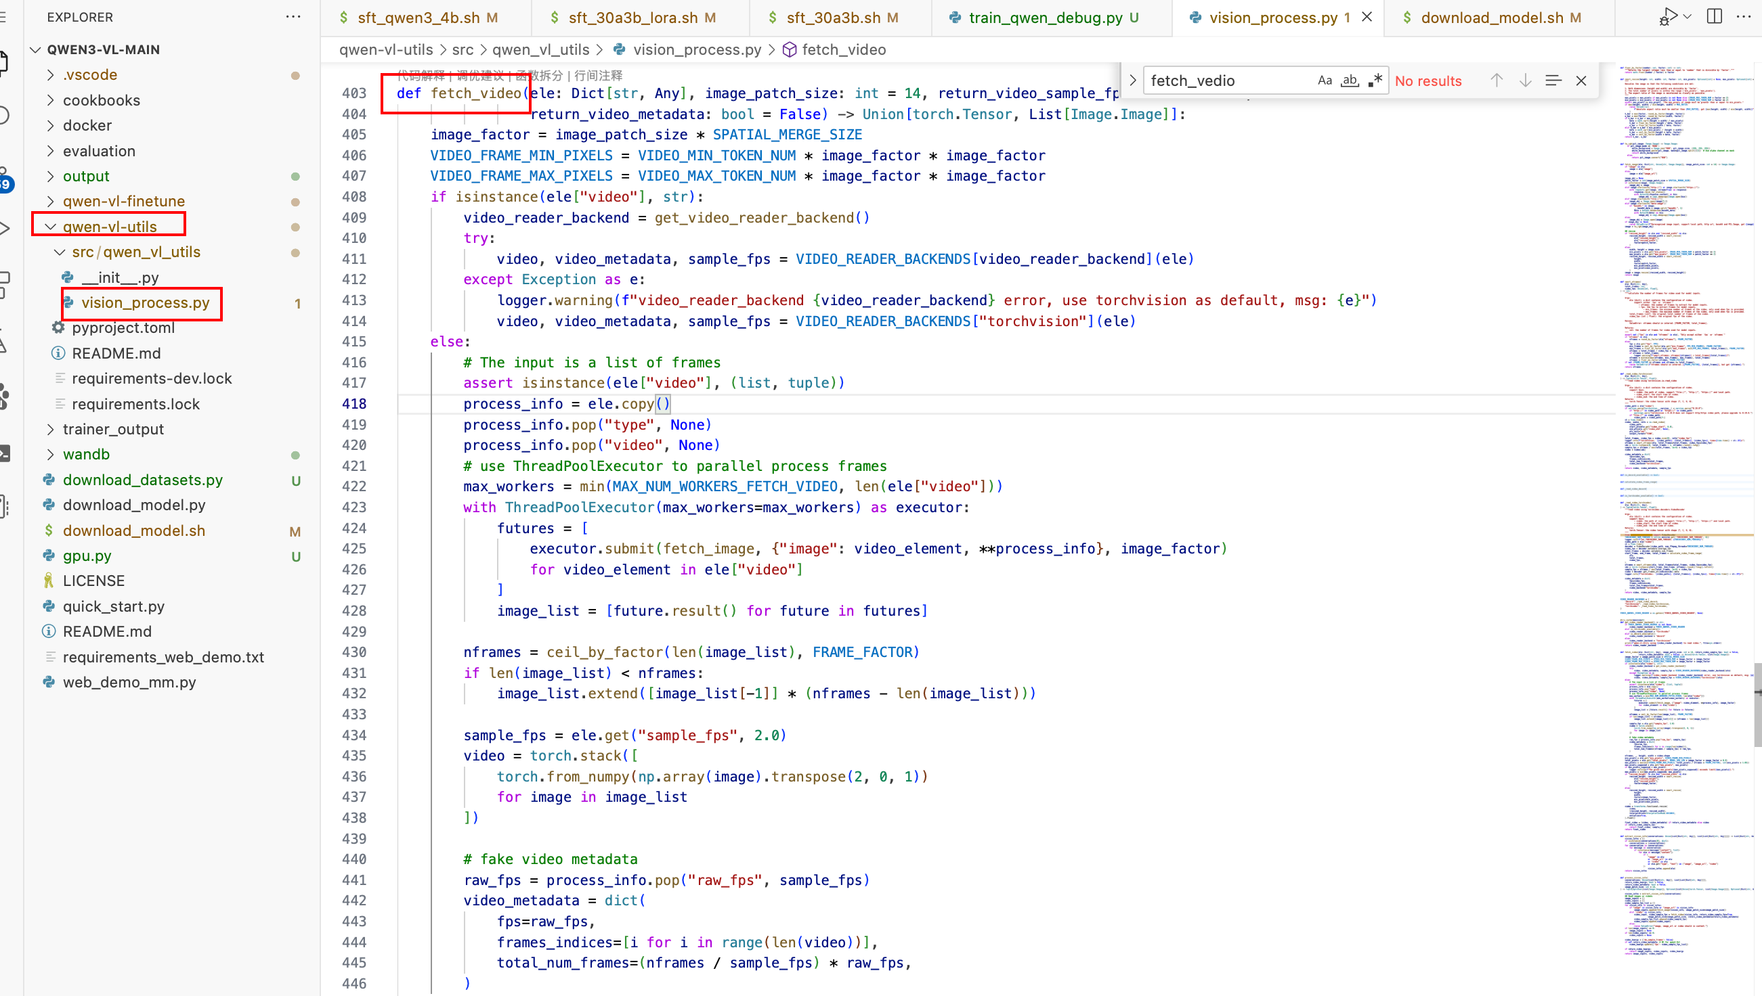
Task: Toggle Match Case in find widget
Action: click(x=1325, y=81)
